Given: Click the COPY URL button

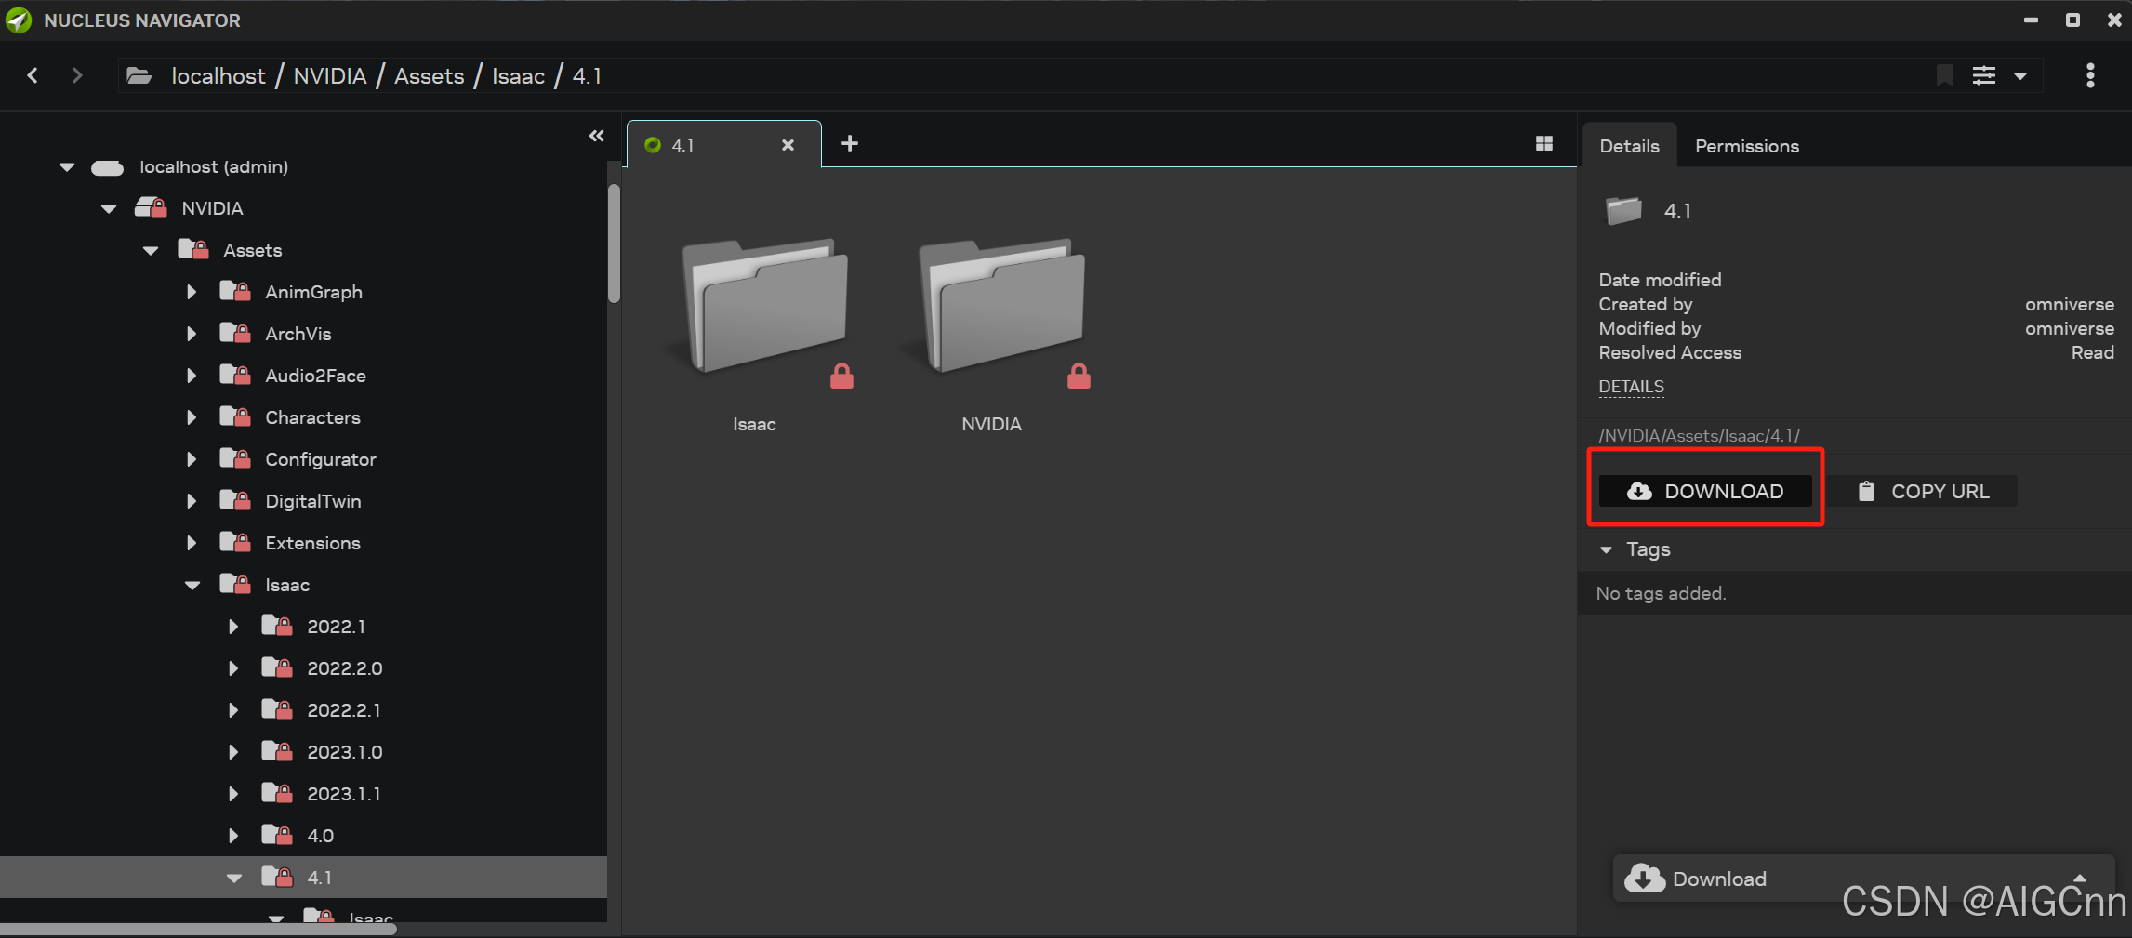Looking at the screenshot, I should coord(1923,491).
